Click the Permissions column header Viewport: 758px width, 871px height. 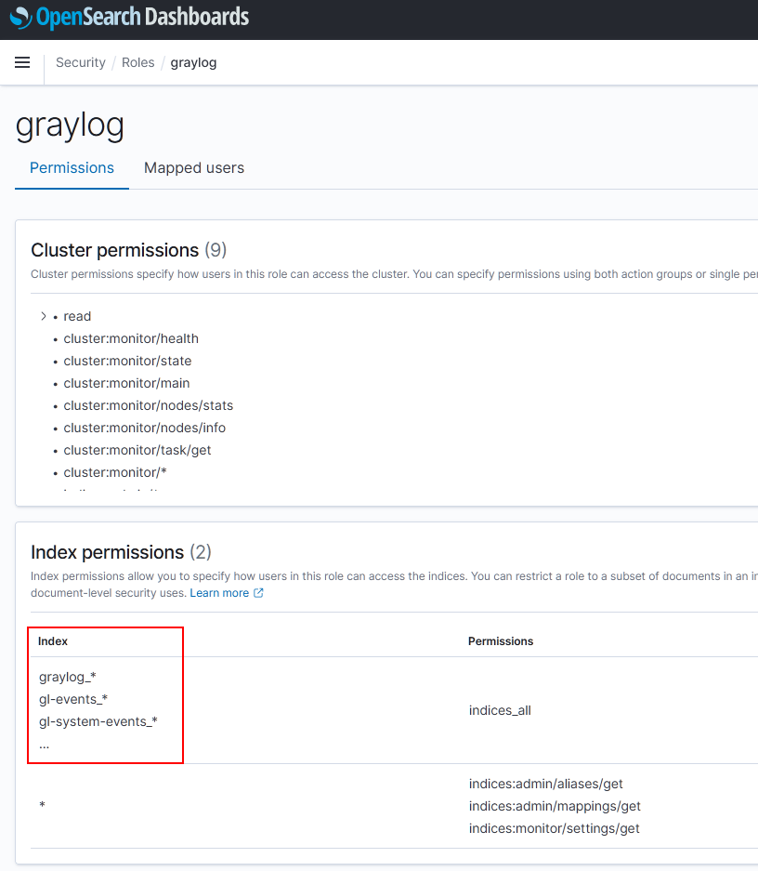pos(501,641)
